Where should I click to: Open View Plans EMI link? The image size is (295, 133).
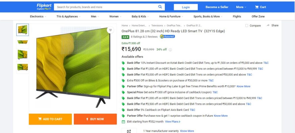pyautogui.click(x=173, y=122)
